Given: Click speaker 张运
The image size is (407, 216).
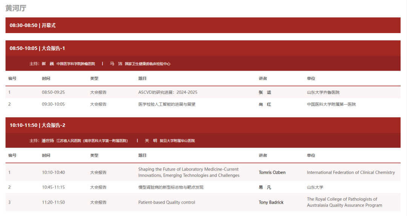Looking at the screenshot, I should (265, 92).
